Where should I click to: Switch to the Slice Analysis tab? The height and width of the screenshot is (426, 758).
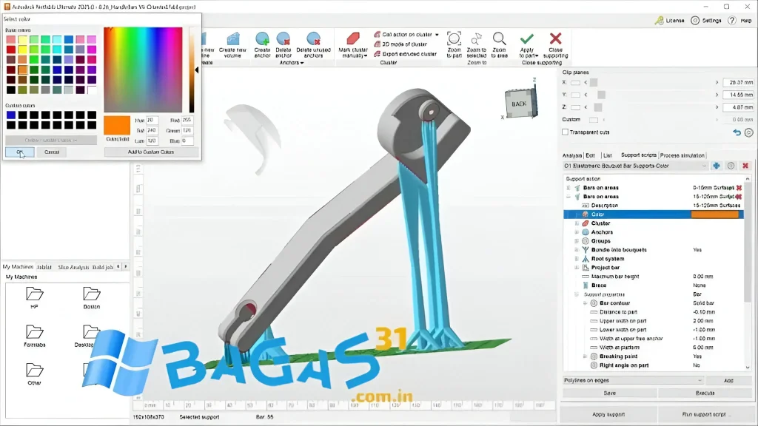[x=73, y=267]
